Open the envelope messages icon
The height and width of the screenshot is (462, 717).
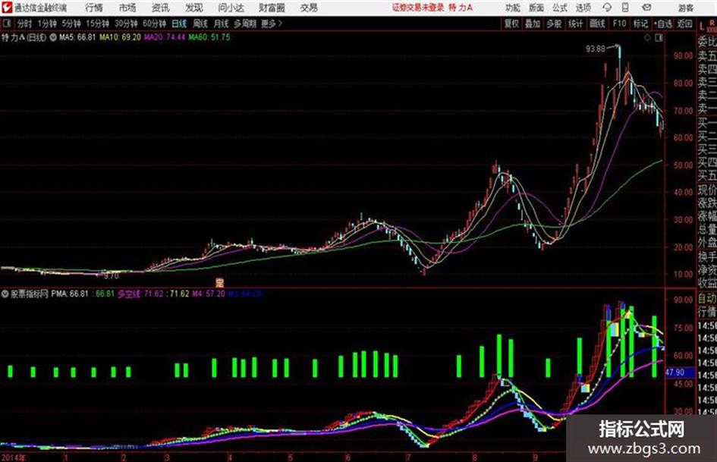(646, 8)
